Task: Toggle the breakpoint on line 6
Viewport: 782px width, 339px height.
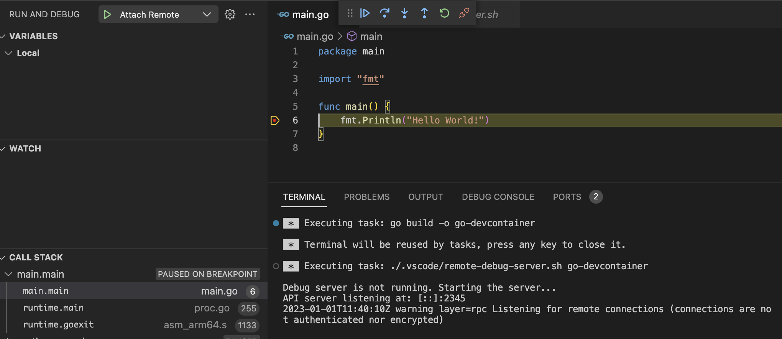Action: 275,120
